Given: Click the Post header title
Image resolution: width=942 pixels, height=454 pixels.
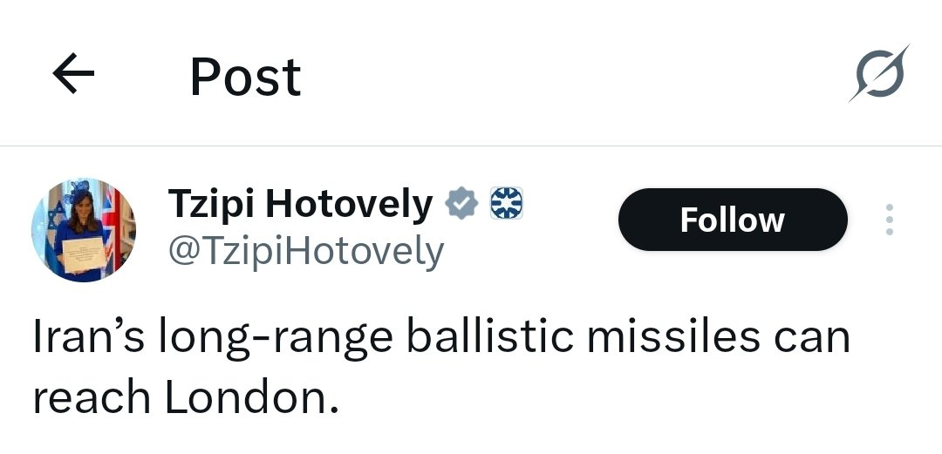Looking at the screenshot, I should click(245, 77).
